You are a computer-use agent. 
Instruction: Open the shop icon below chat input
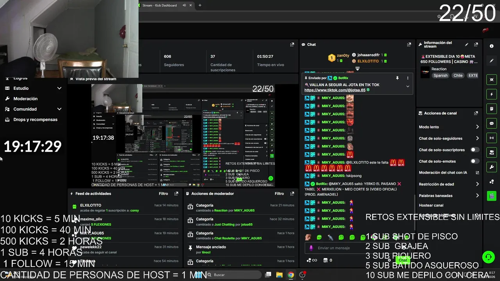tap(325, 260)
